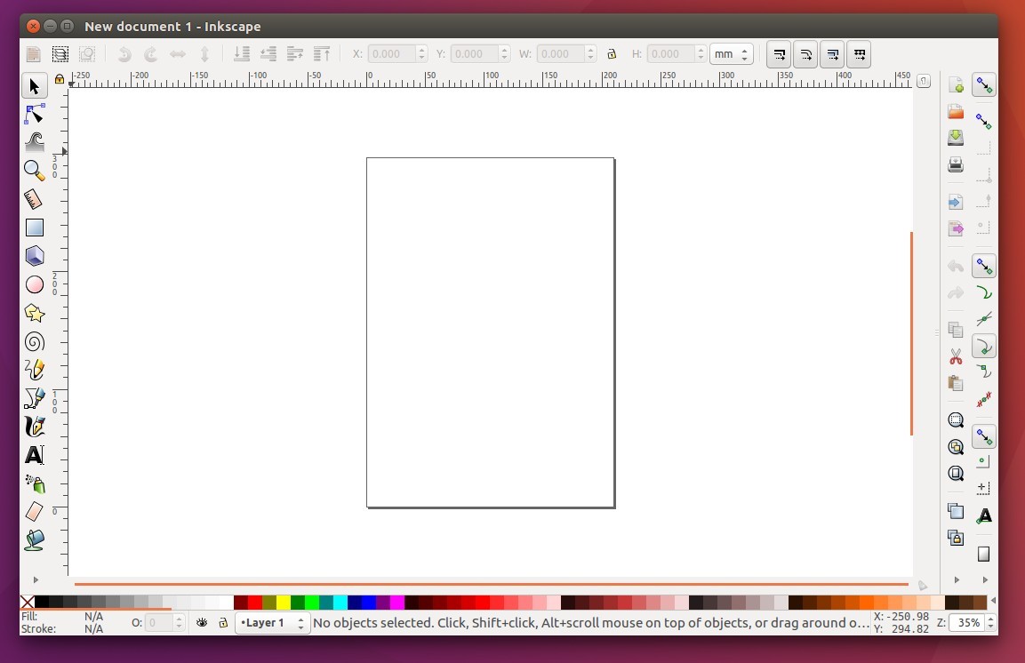The width and height of the screenshot is (1025, 663).
Task: Raise selection to top via toolbar
Action: (320, 53)
